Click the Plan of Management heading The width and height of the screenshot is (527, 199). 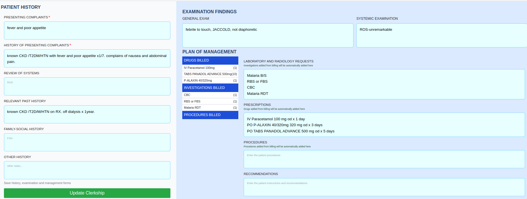click(x=209, y=52)
